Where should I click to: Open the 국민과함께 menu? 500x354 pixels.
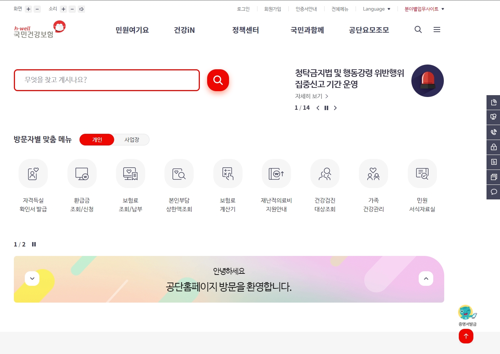(x=307, y=30)
